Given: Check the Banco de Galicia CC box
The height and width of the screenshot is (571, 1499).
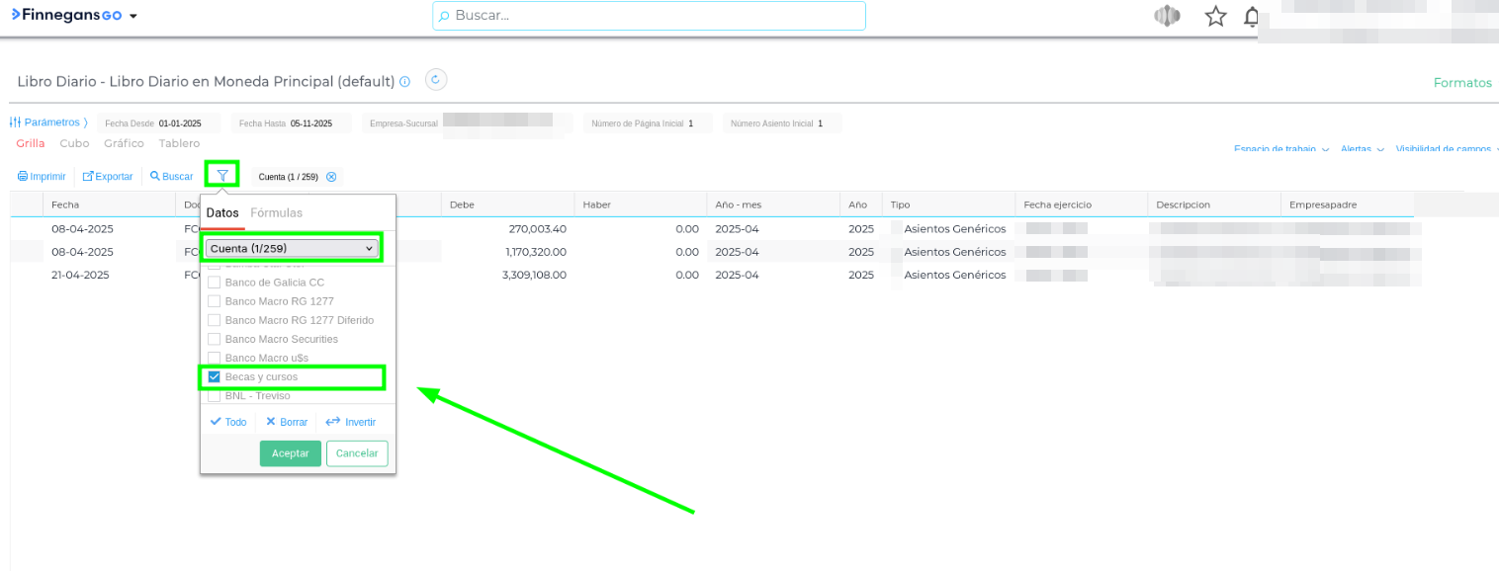Looking at the screenshot, I should tap(214, 283).
